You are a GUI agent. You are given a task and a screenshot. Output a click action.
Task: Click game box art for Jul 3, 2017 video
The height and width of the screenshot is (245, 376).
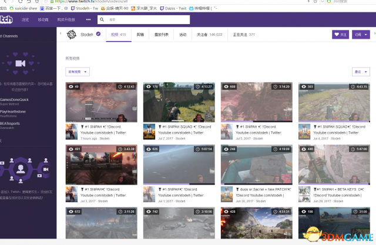pyautogui.click(x=72, y=194)
